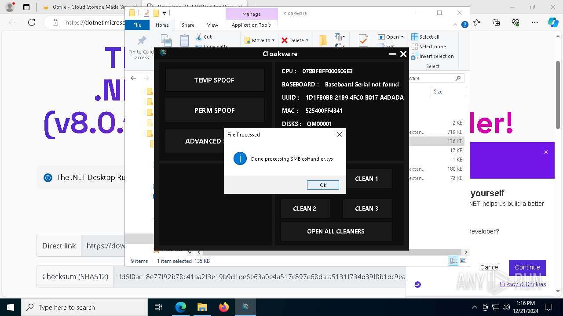The height and width of the screenshot is (316, 563).
Task: Click the search magnifier in Explorer
Action: (458, 78)
